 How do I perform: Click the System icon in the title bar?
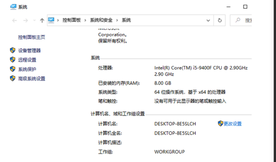pos(13,7)
